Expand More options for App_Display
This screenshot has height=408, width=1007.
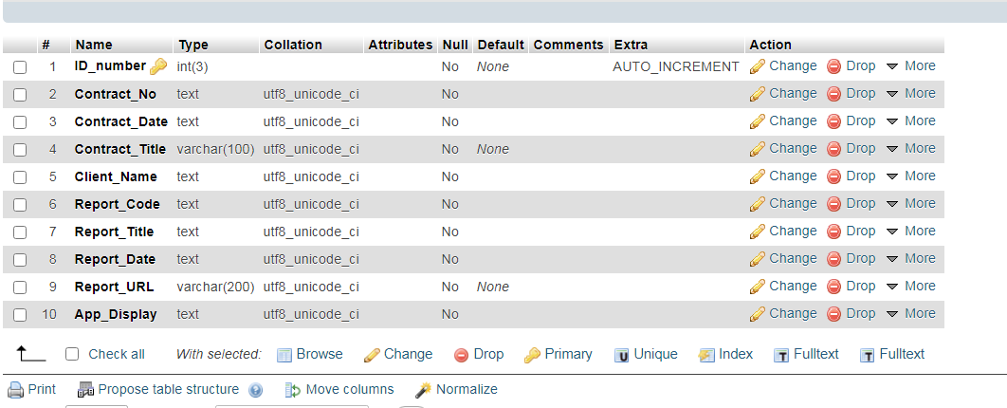click(x=910, y=313)
